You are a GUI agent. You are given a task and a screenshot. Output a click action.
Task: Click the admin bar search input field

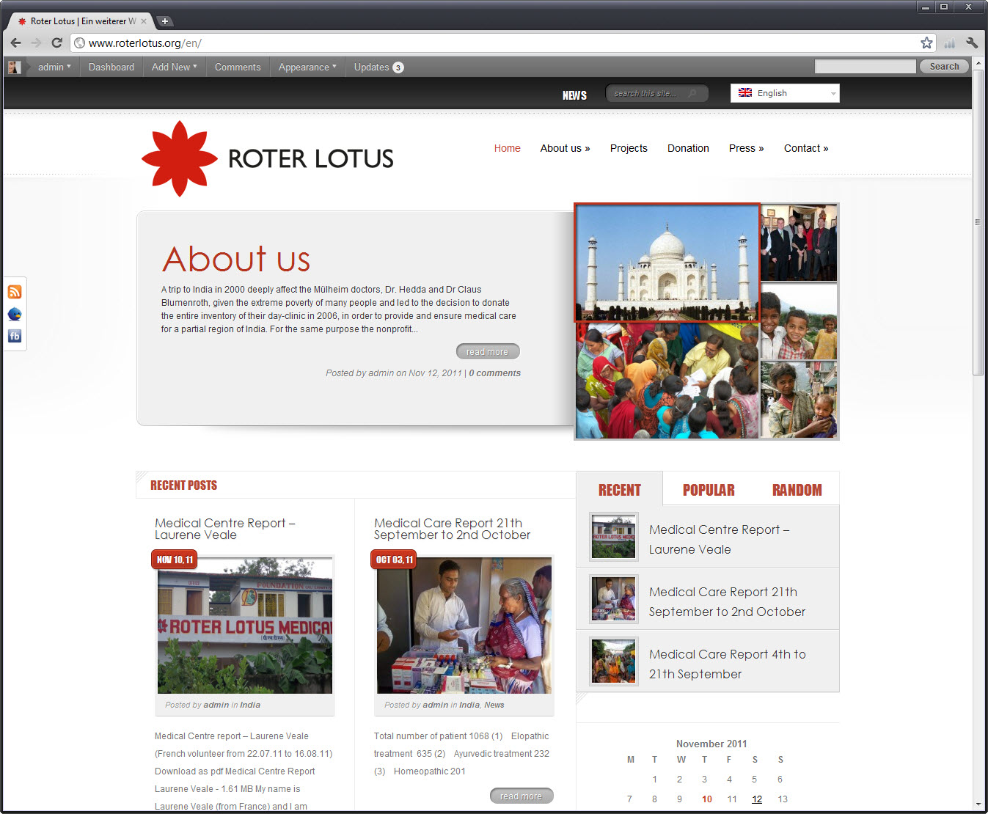[x=866, y=66]
